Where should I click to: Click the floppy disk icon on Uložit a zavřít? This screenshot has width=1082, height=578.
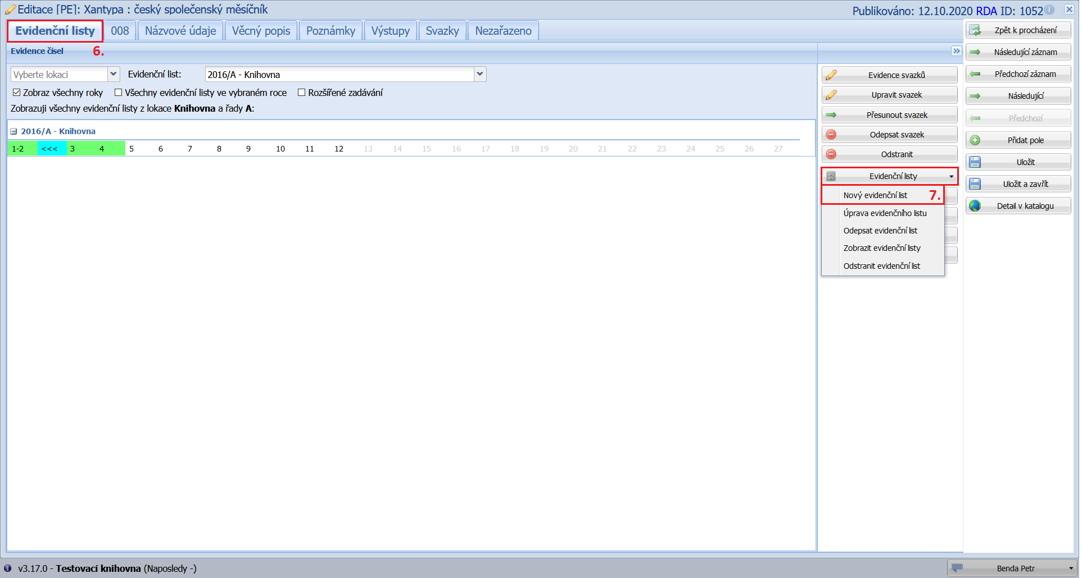click(975, 184)
